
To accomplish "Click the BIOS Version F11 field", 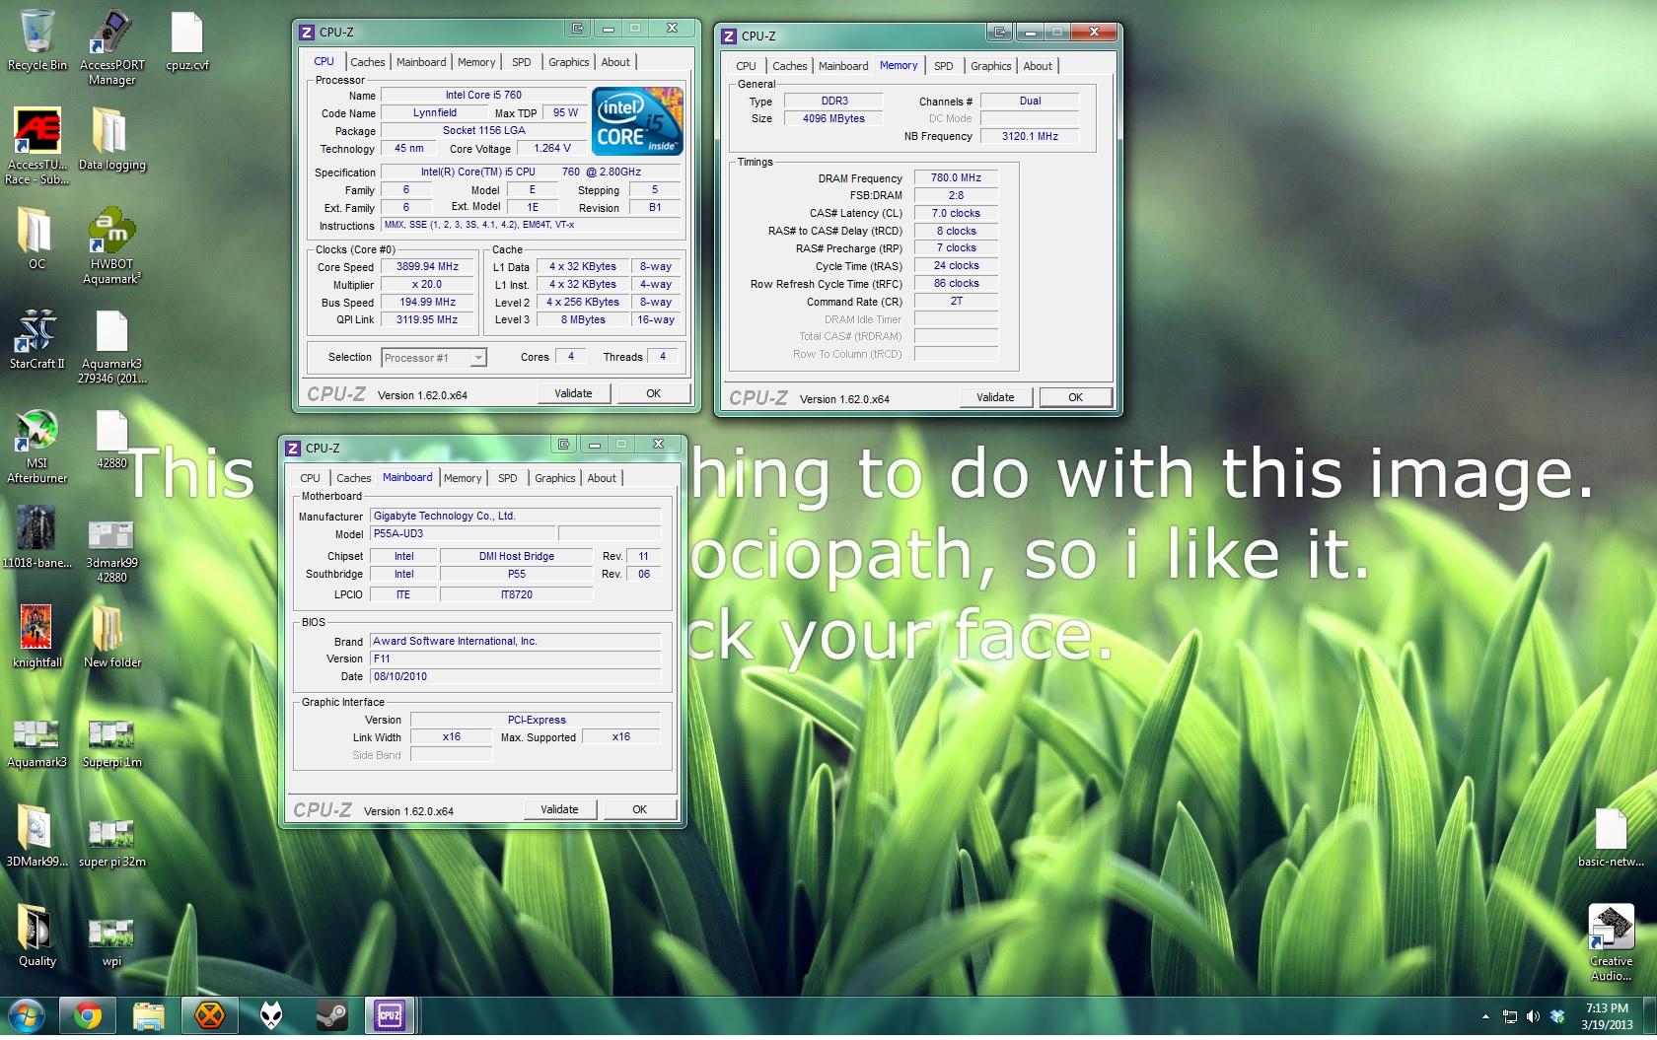I will coord(515,659).
